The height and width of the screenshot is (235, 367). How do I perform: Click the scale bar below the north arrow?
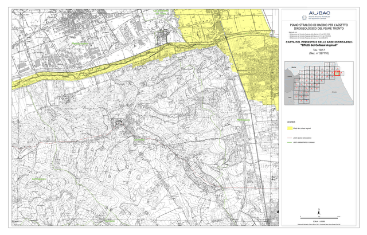point(319,218)
